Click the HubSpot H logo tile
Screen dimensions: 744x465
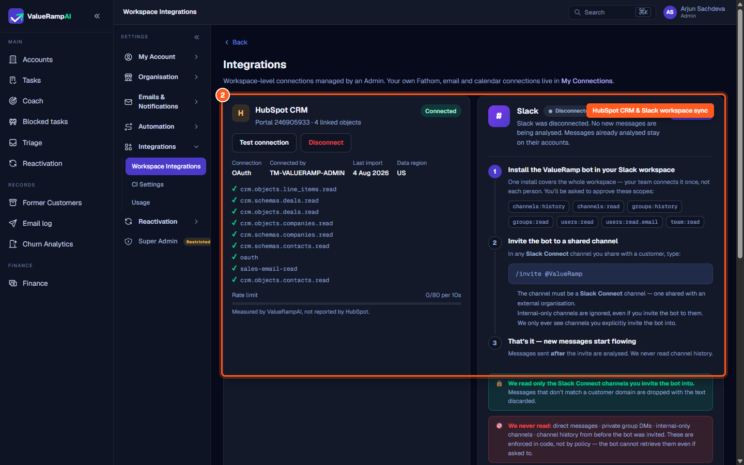click(x=241, y=113)
